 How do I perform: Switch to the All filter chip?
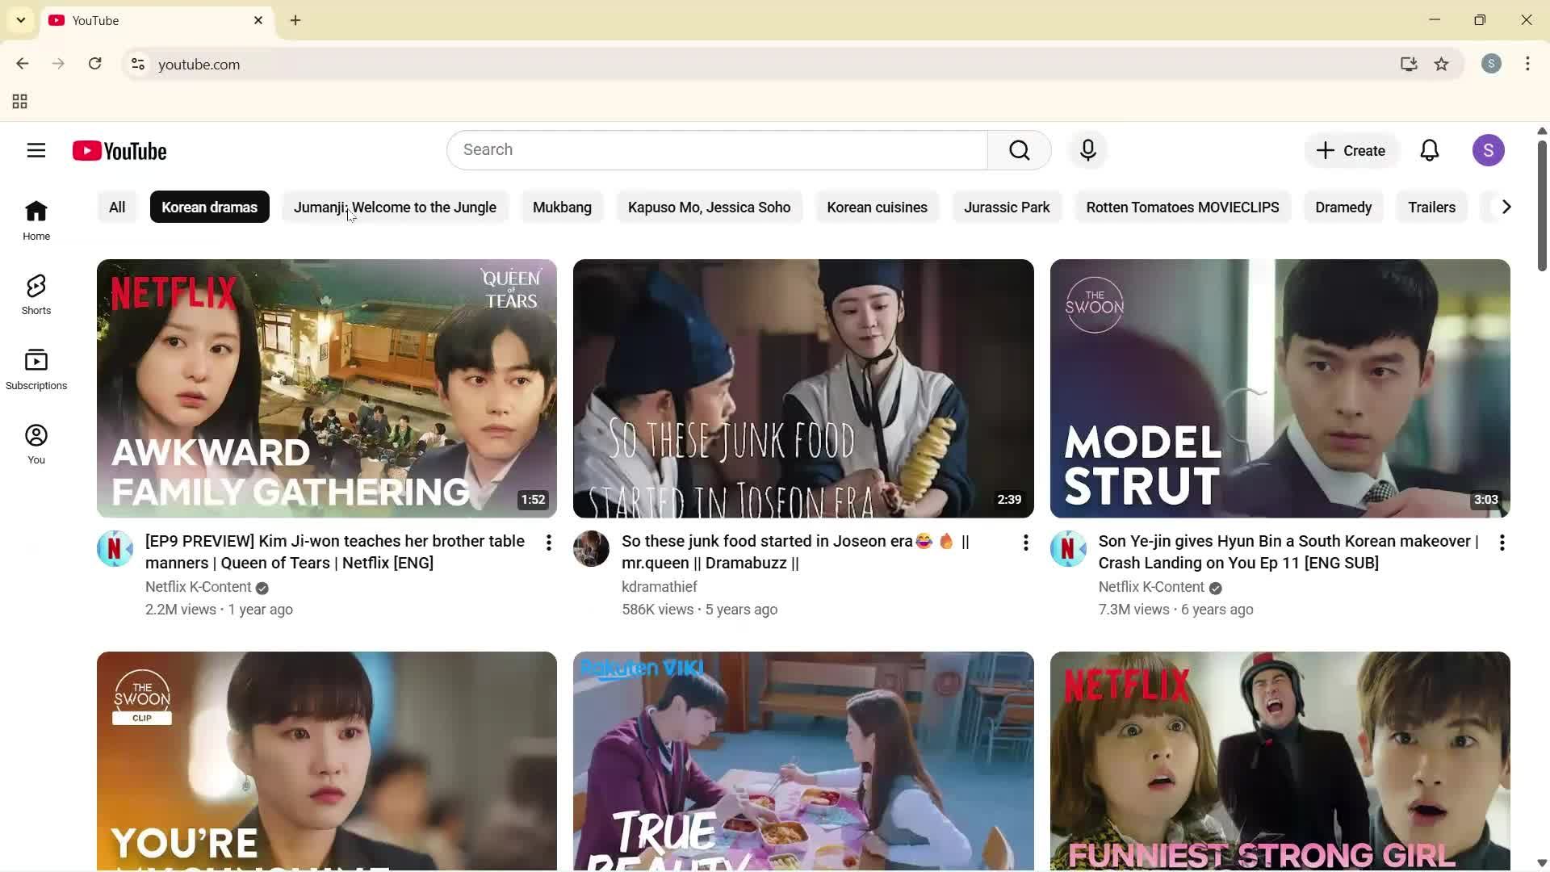pos(117,207)
